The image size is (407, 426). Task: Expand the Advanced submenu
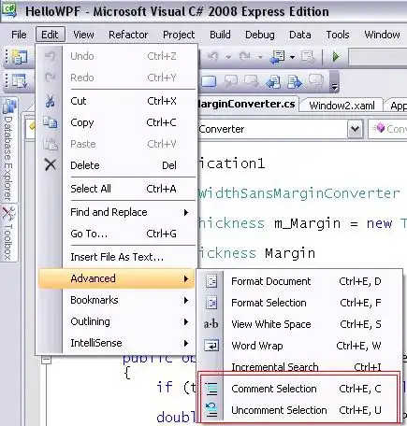pyautogui.click(x=117, y=278)
